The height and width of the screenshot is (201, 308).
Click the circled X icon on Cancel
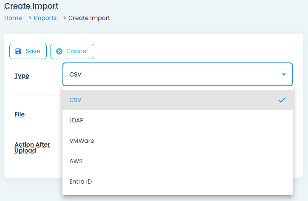point(59,51)
